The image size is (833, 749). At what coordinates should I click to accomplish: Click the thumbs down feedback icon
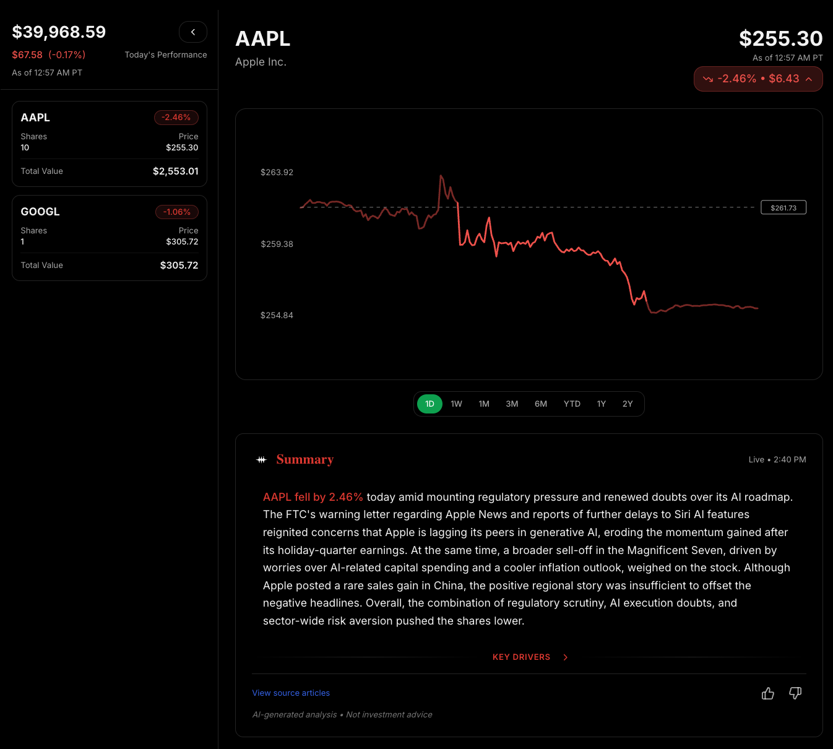(x=795, y=693)
